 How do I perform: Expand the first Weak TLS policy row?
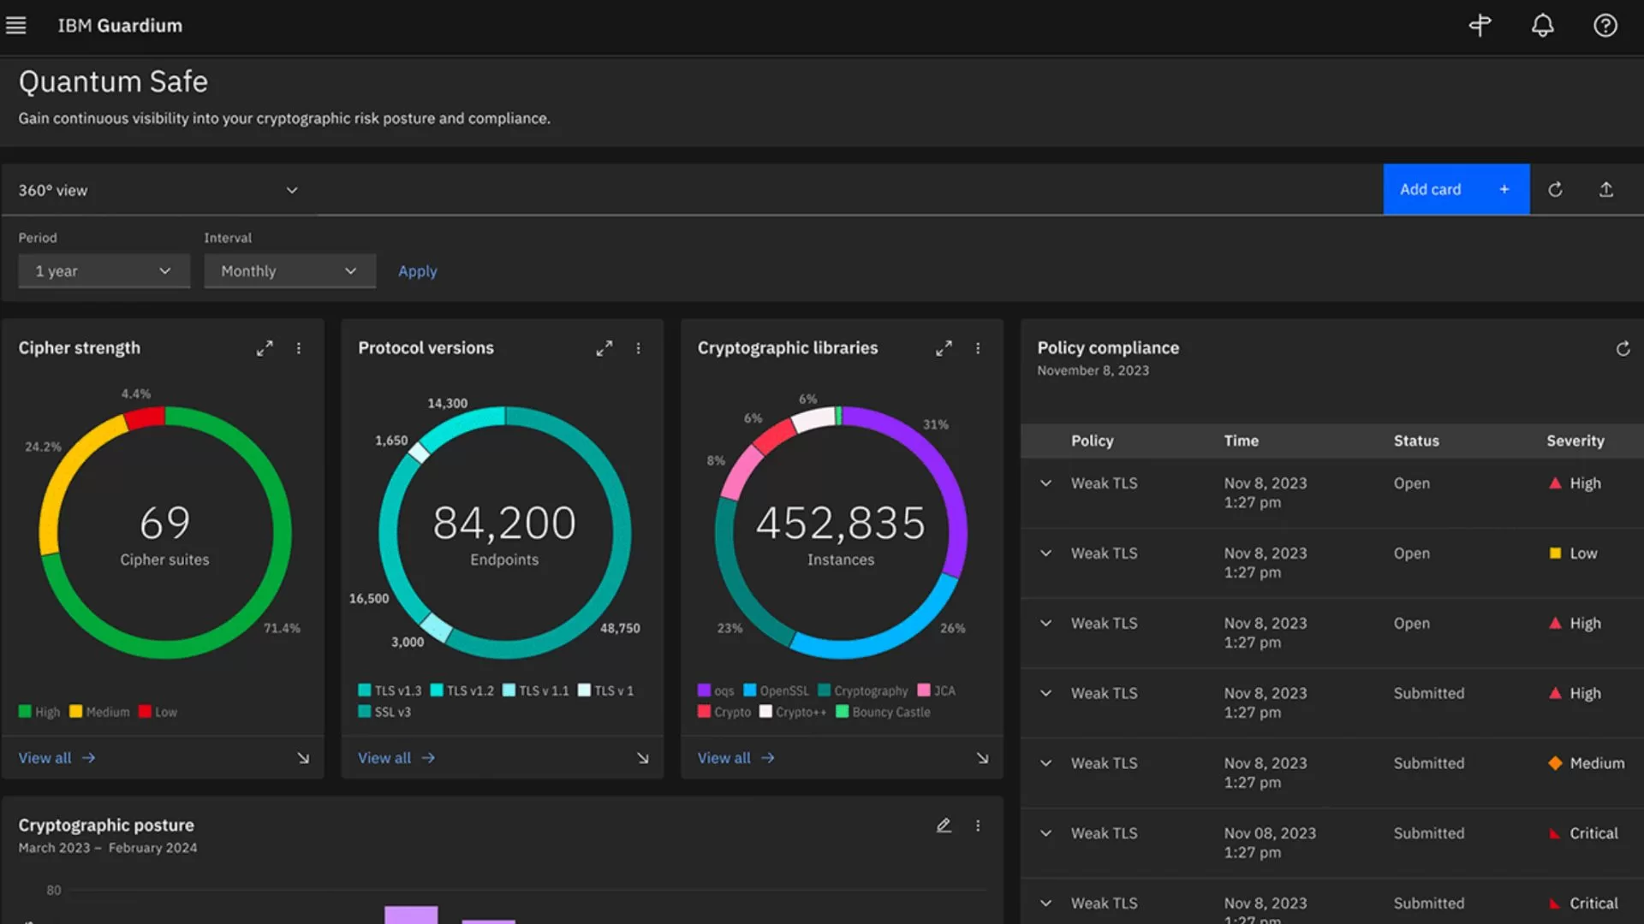pyautogui.click(x=1045, y=483)
